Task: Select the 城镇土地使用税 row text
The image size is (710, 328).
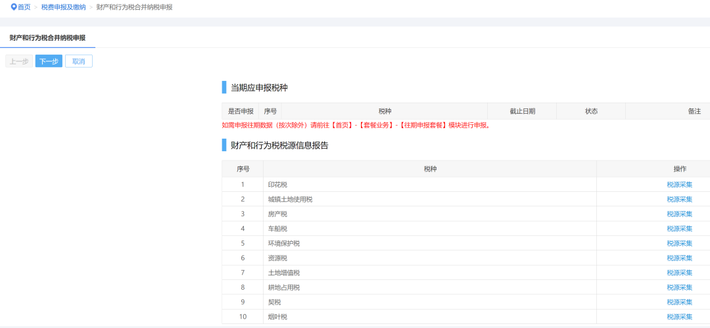Action: coord(291,199)
